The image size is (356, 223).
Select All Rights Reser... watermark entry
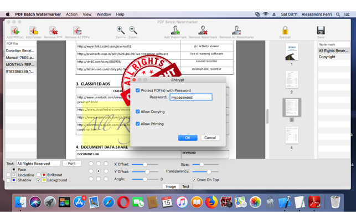pos(334,50)
